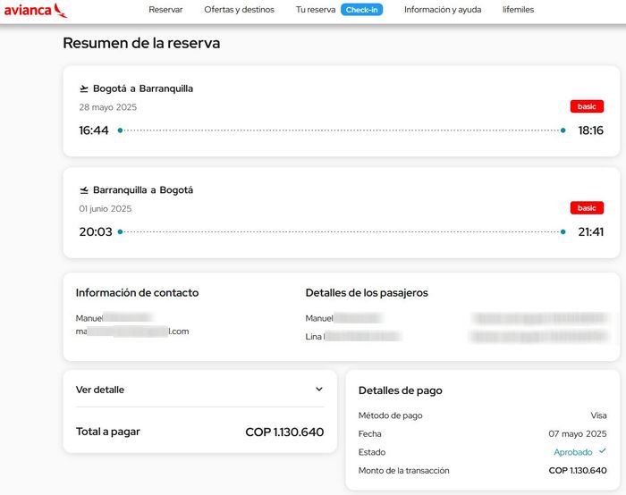The width and height of the screenshot is (626, 495).
Task: Click the checkmark next to Aprobado
Action: click(x=603, y=451)
